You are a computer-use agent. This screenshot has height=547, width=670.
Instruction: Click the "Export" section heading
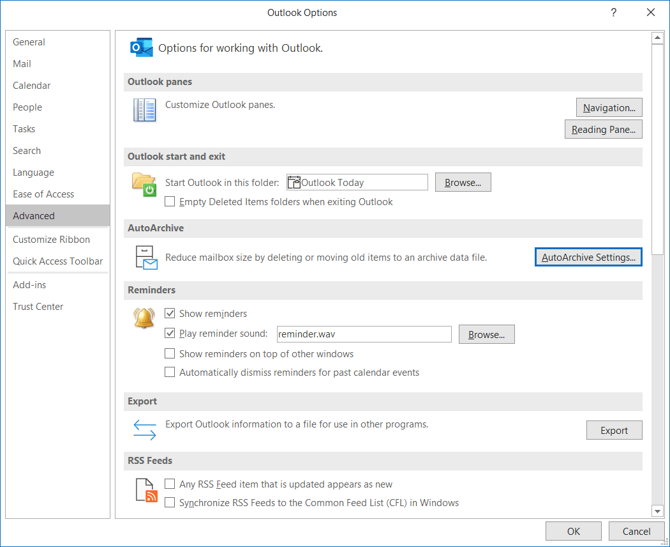[x=142, y=401]
